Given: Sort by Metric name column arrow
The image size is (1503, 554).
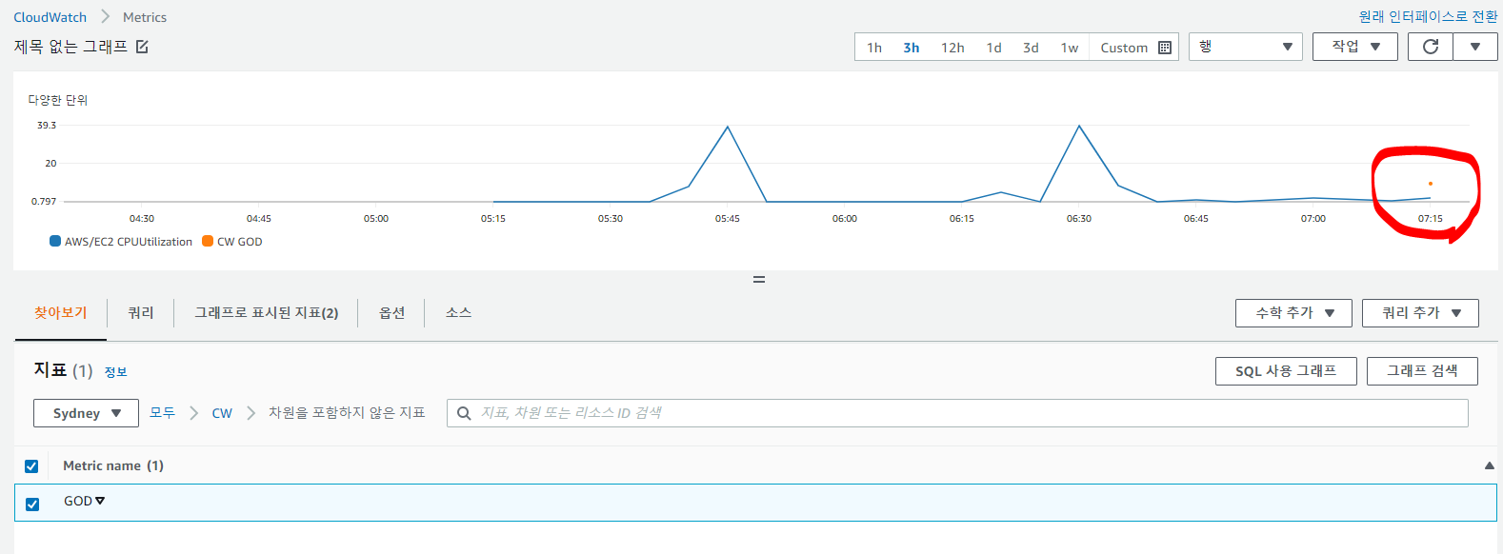Looking at the screenshot, I should pos(1489,465).
